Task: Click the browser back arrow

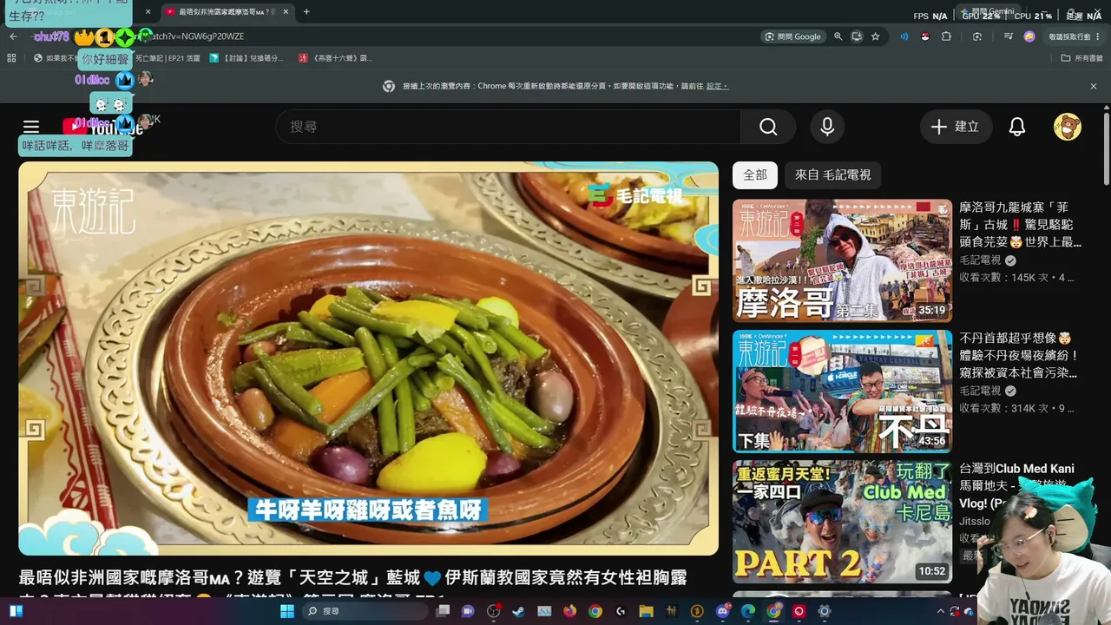Action: click(13, 36)
